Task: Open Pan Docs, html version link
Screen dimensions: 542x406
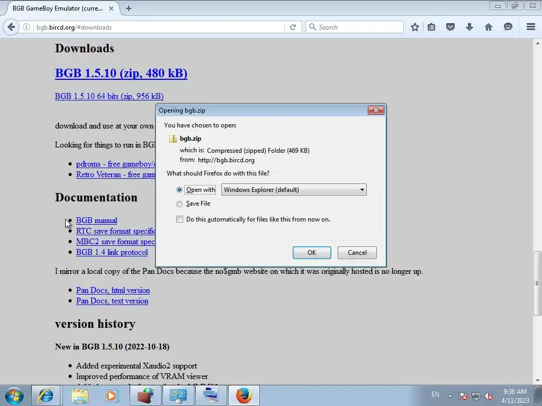Action: pos(113,290)
